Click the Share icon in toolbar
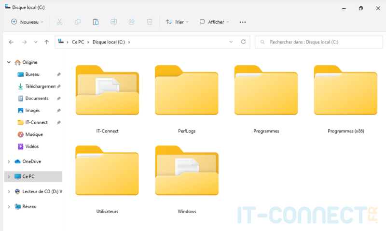This screenshot has height=231, width=386. tap(131, 22)
